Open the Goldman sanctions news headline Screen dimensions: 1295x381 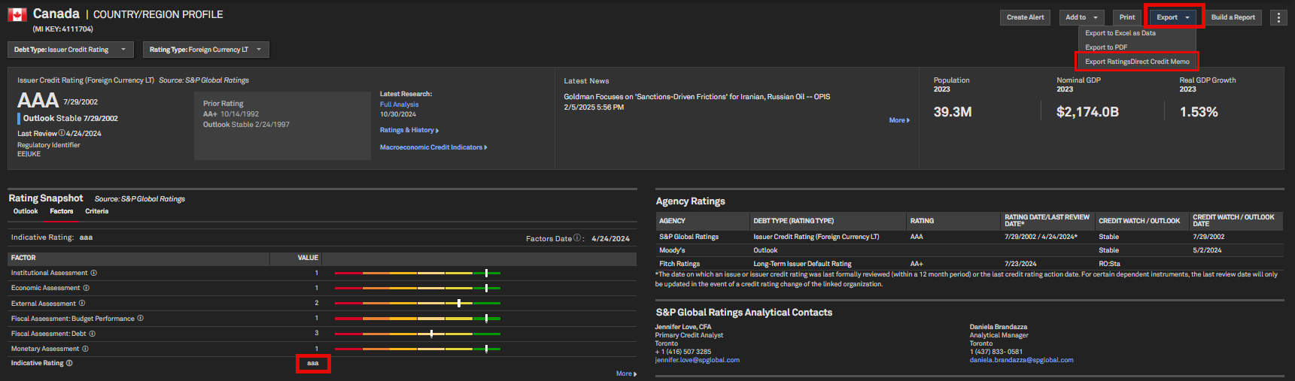[x=697, y=97]
